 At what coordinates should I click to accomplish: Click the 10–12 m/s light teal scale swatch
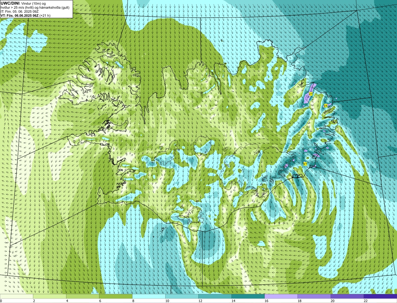pos(182,296)
